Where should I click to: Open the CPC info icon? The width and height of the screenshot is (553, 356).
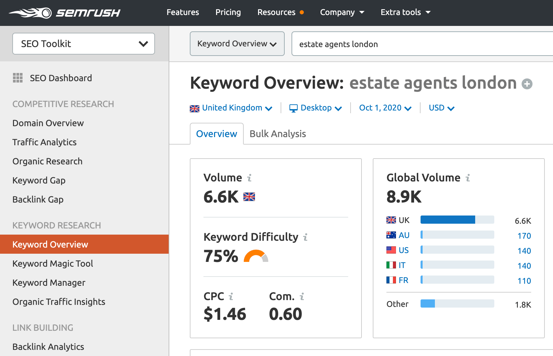[x=231, y=296]
